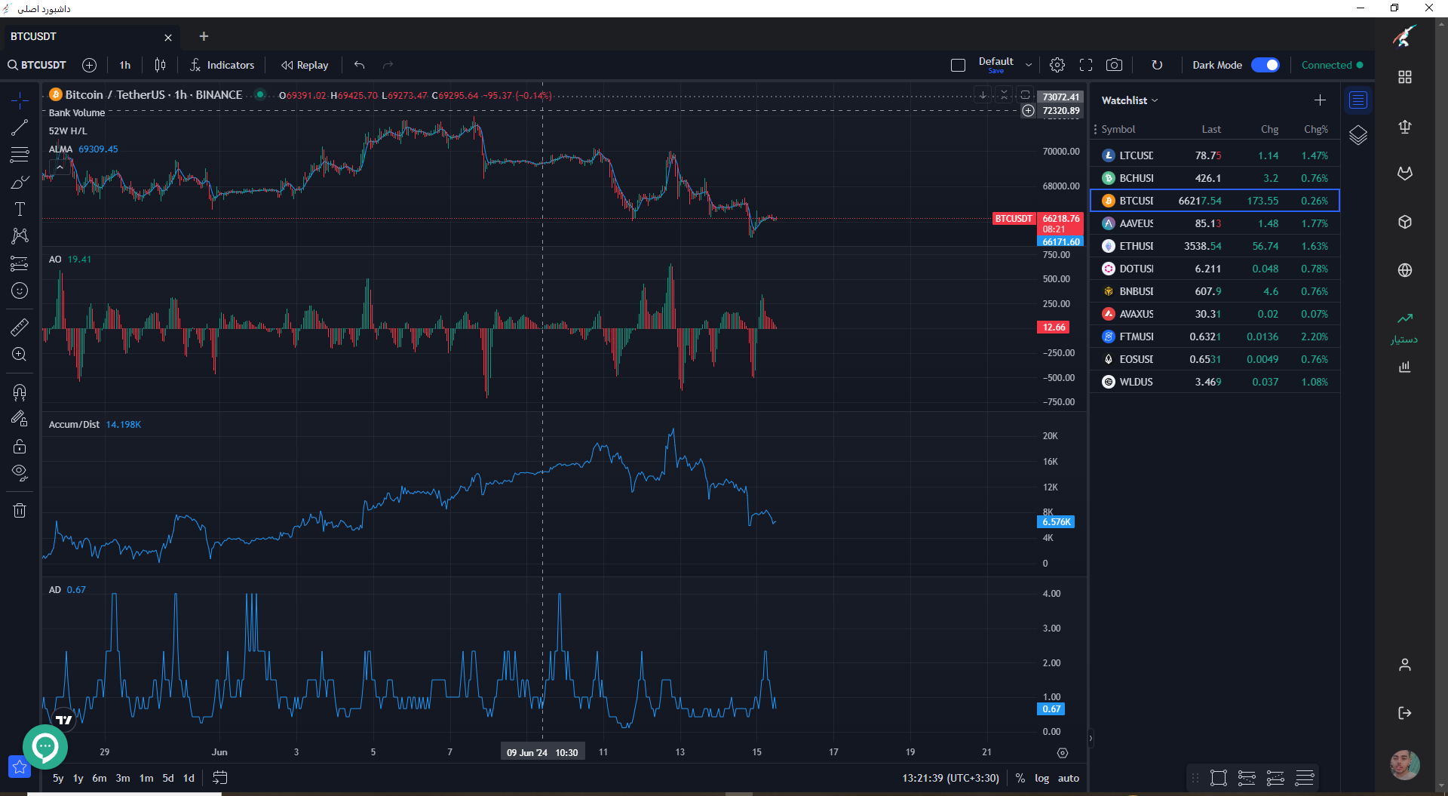Open a new chart tab with plus
1448x796 pixels.
204,36
